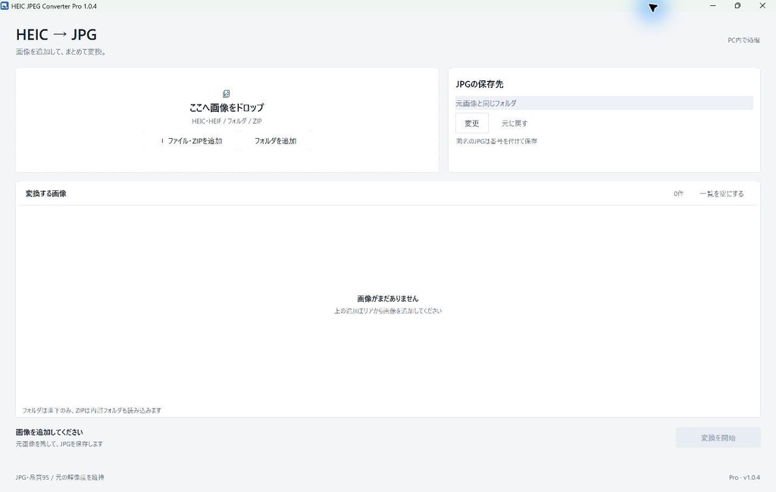776x492 pixels.
Task: Select the HEIC → JPG heading
Action: coord(56,35)
